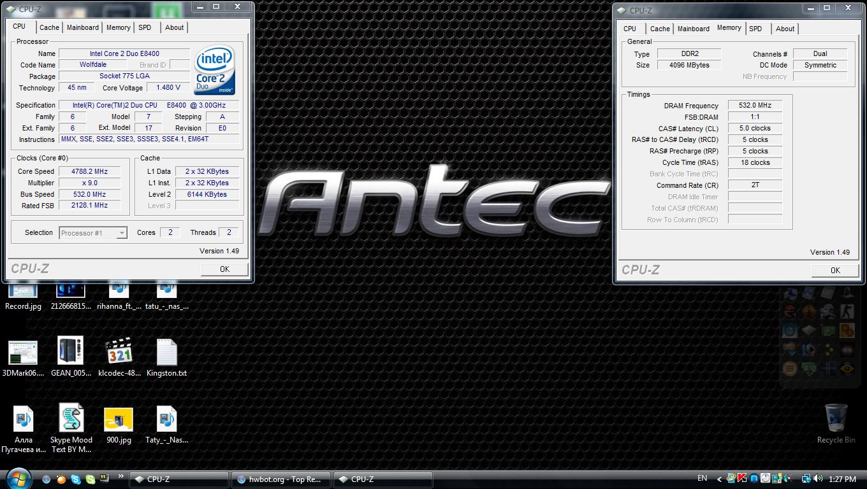Click the Recycle Bin label text
Image resolution: width=867 pixels, height=489 pixels.
point(836,440)
